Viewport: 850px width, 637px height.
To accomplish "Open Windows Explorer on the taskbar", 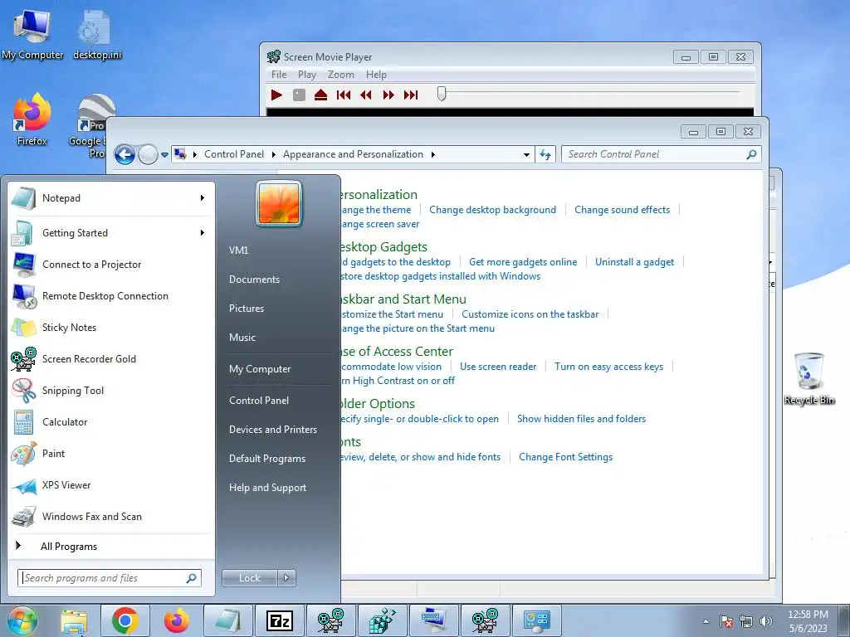I will pos(74,620).
